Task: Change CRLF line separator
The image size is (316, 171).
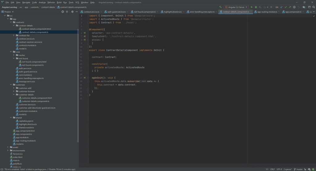Action: [x=272, y=169]
